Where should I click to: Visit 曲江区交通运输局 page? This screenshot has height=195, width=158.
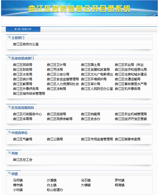point(128,79)
